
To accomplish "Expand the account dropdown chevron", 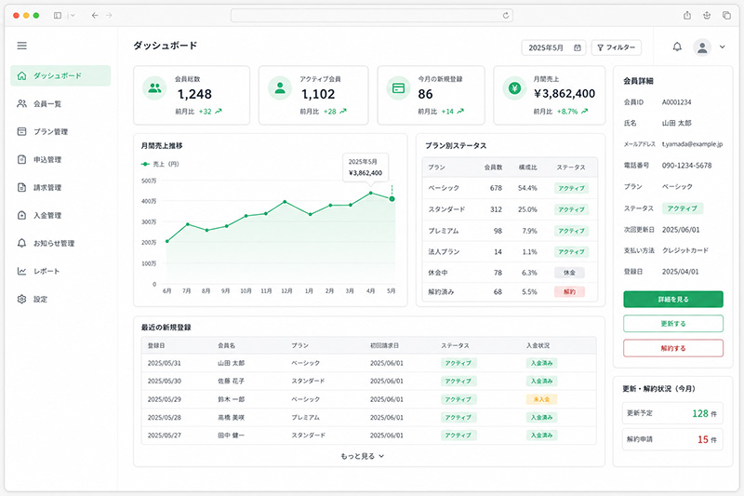I will pyautogui.click(x=723, y=47).
